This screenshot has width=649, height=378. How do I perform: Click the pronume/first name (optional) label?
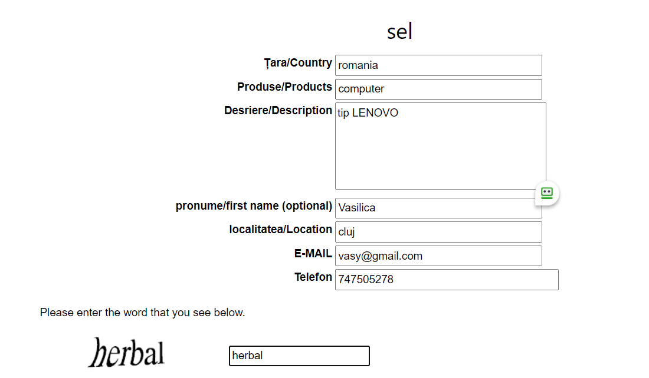click(254, 206)
